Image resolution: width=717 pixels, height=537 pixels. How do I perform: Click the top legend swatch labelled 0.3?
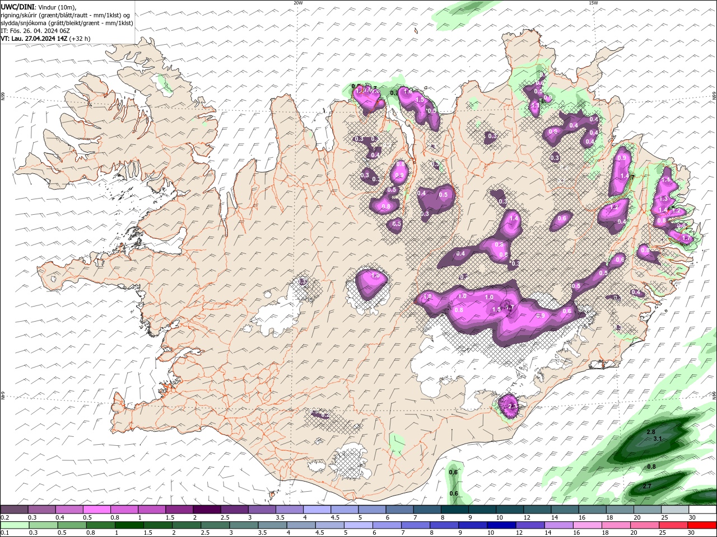[x=41, y=510]
